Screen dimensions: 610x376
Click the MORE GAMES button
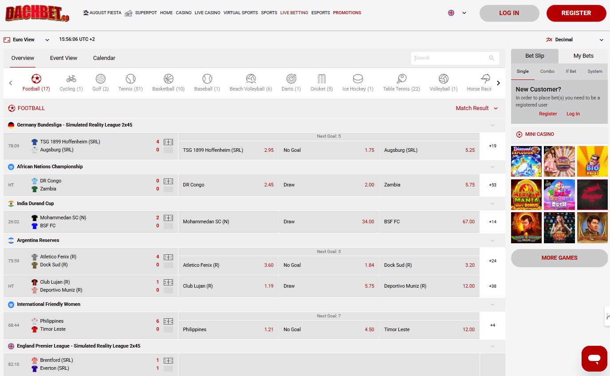(x=559, y=258)
